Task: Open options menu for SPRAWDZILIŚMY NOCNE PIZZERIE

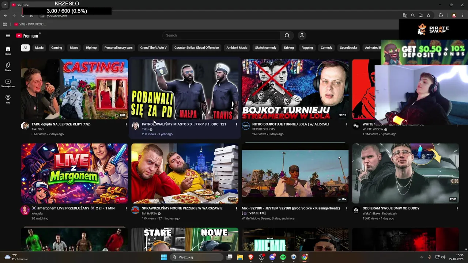Action: click(237, 209)
